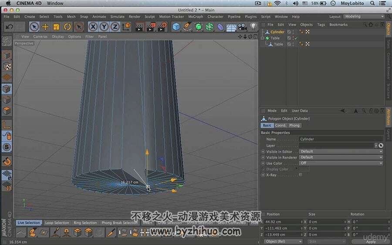Viewport: 392px width, 245px height.
Task: Add a Cube primitive object
Action: coord(176,27)
